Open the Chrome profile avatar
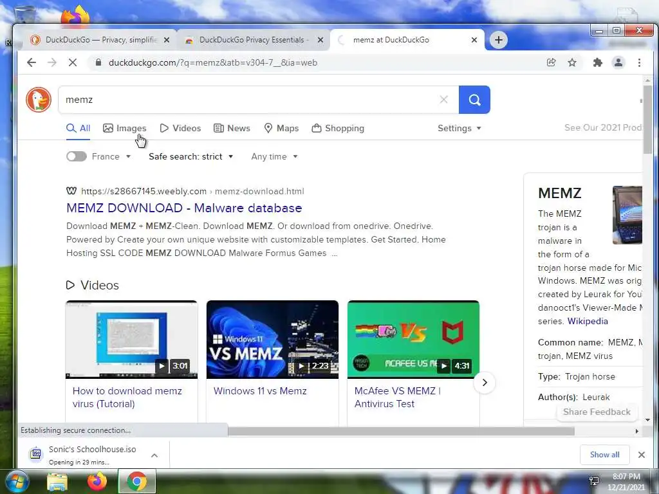 point(618,62)
